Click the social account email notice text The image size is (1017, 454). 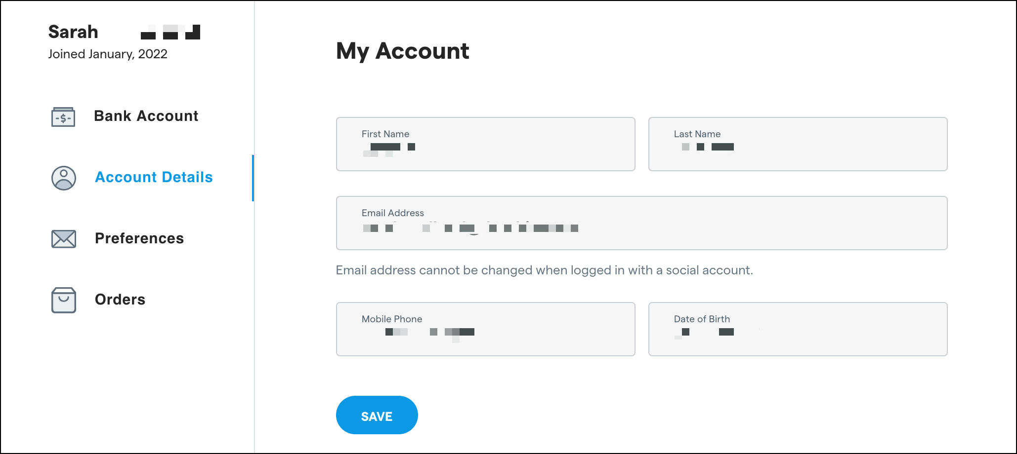tap(544, 270)
